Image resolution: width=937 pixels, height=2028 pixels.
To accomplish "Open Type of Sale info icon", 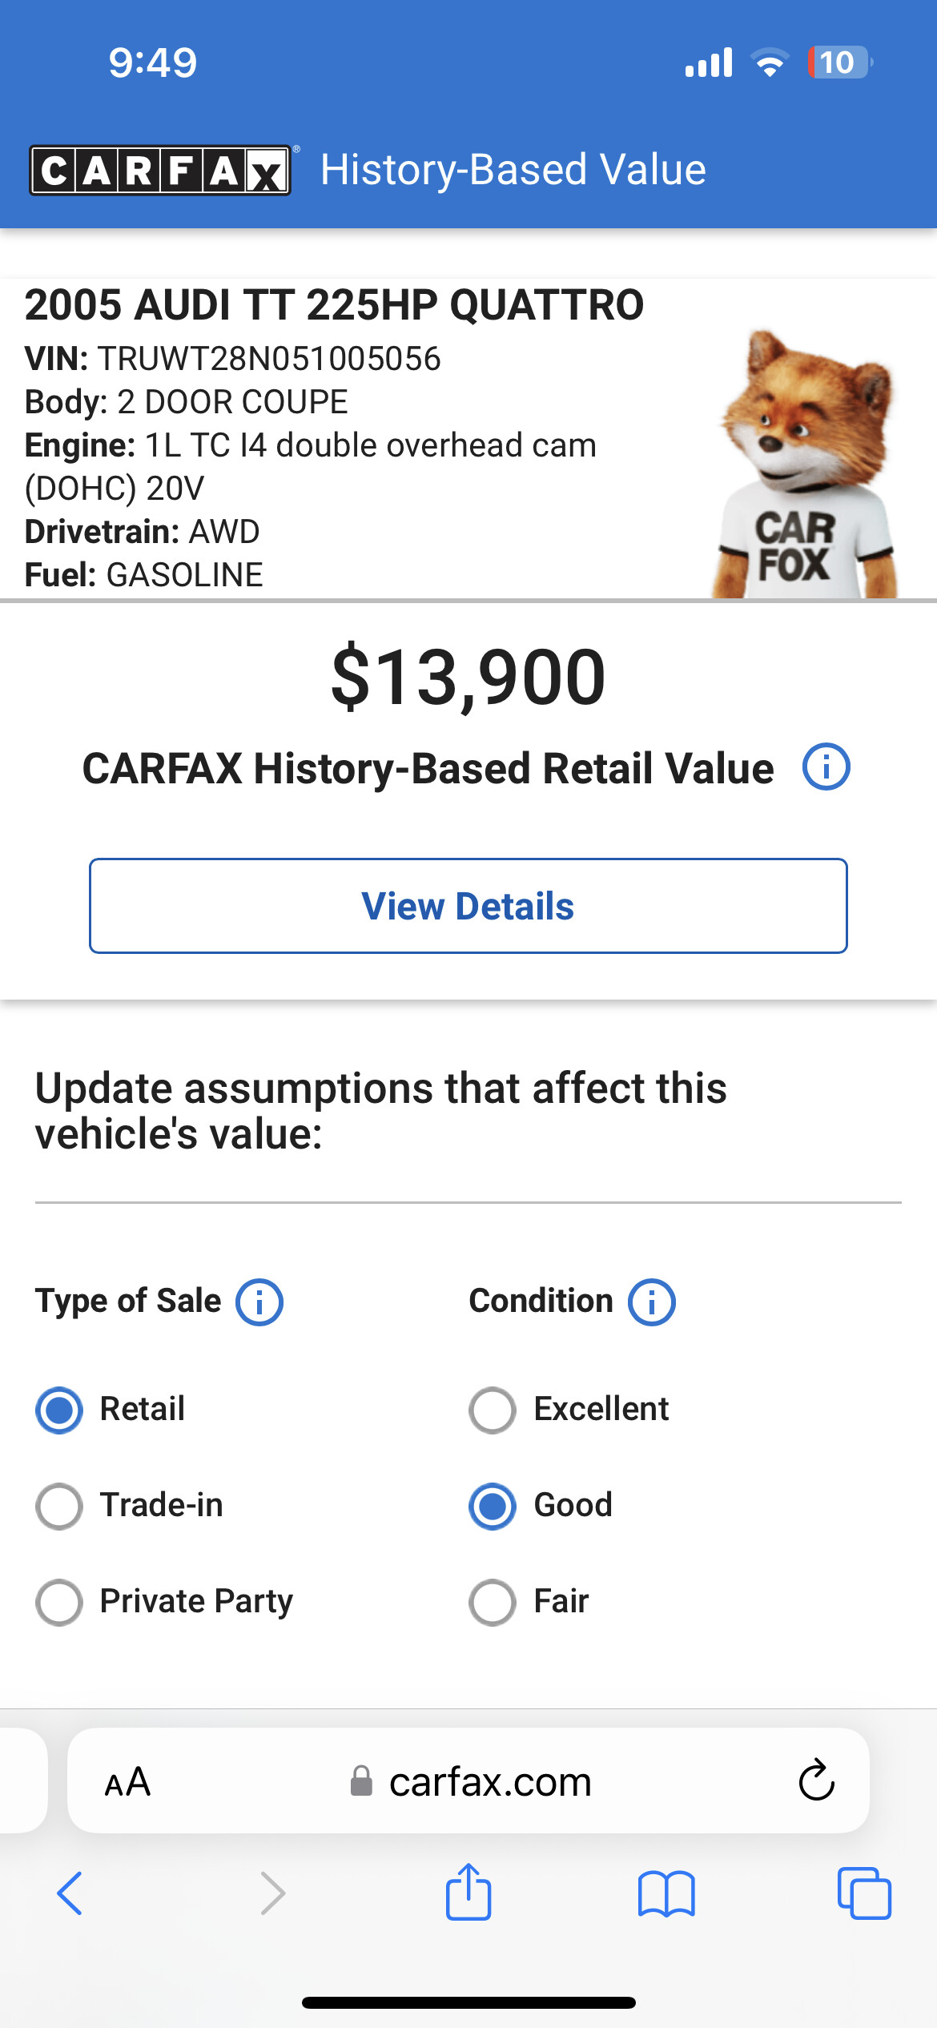I will pos(259,1302).
